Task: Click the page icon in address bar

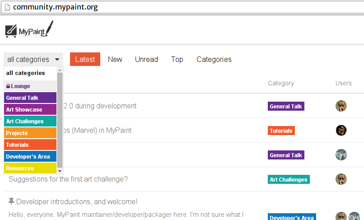Action: pyautogui.click(x=7, y=7)
